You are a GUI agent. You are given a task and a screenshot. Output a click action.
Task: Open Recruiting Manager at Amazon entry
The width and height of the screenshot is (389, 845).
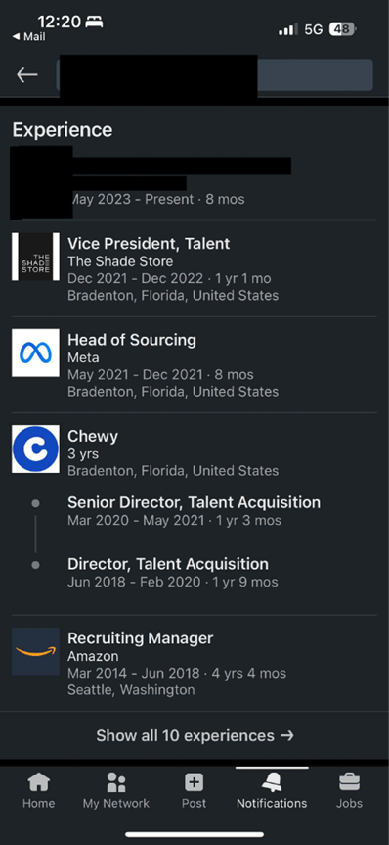click(194, 664)
